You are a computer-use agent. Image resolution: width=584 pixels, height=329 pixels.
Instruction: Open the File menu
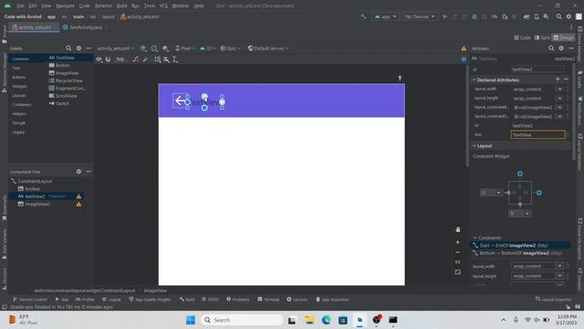[x=20, y=5]
